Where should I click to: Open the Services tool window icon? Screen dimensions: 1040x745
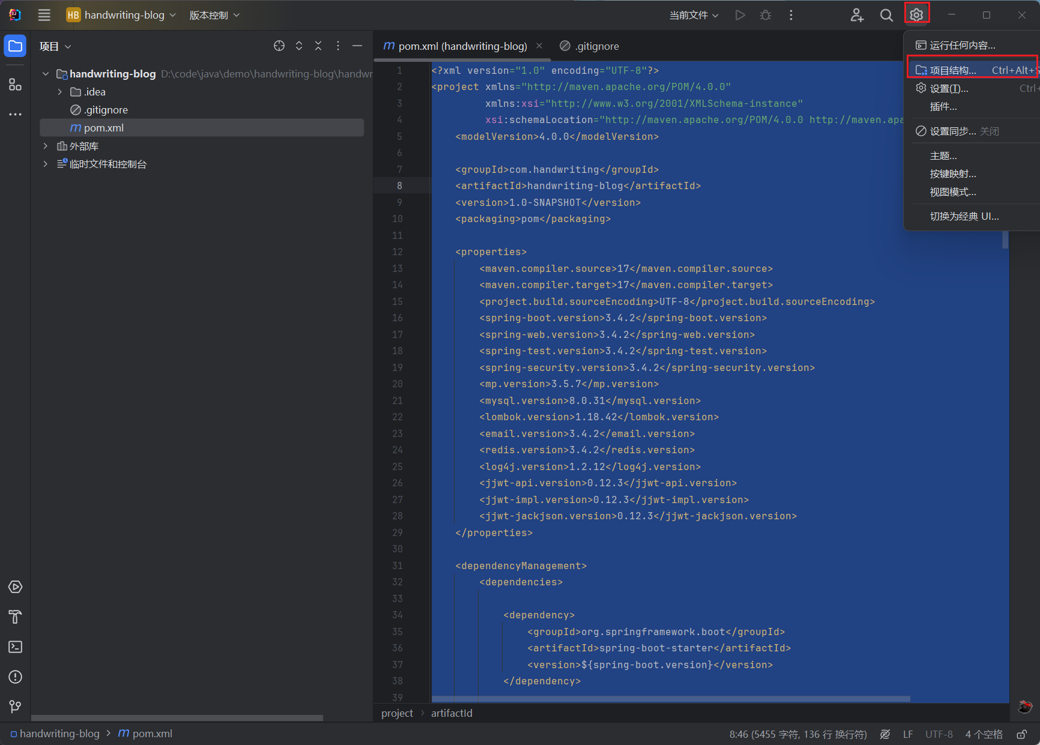(15, 587)
